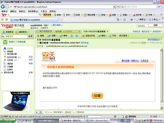
Task: Click the 露天拍賣 link in email header
Action: click(x=125, y=61)
